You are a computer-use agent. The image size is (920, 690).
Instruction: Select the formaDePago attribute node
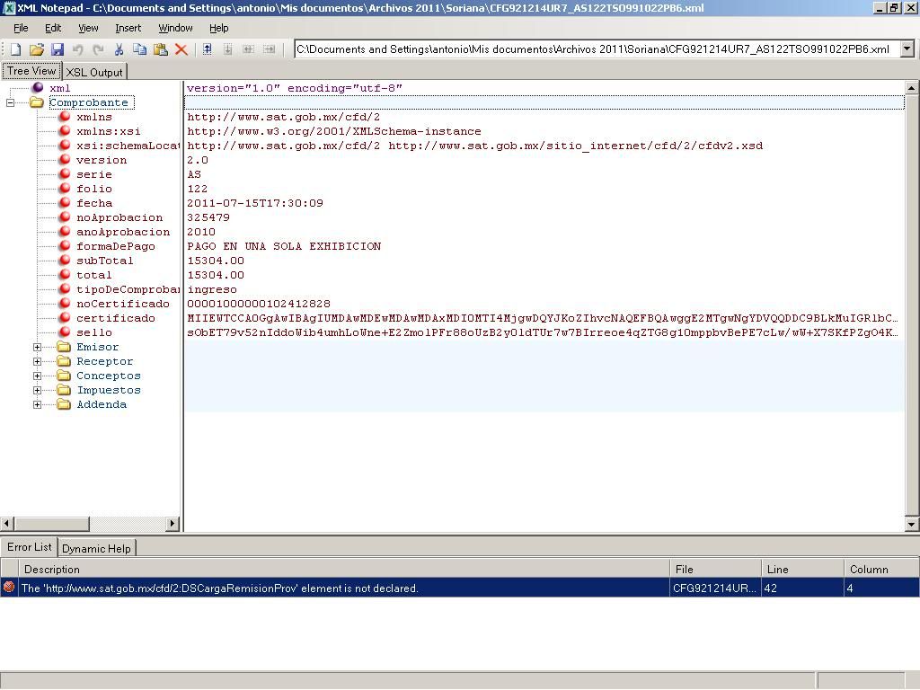point(116,246)
